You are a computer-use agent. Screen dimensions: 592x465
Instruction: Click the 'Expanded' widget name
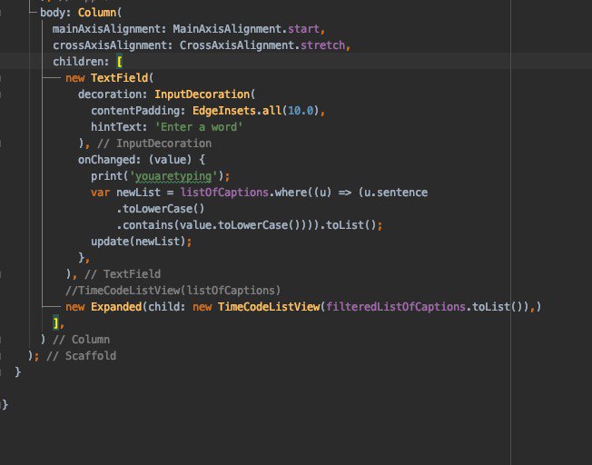point(116,307)
